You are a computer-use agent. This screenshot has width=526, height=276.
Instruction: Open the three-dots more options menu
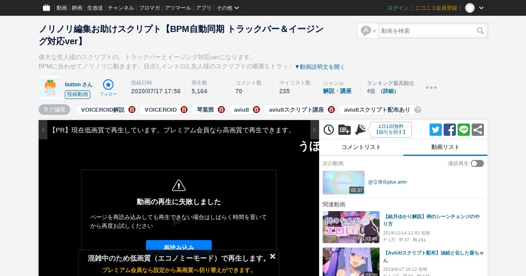click(431, 88)
